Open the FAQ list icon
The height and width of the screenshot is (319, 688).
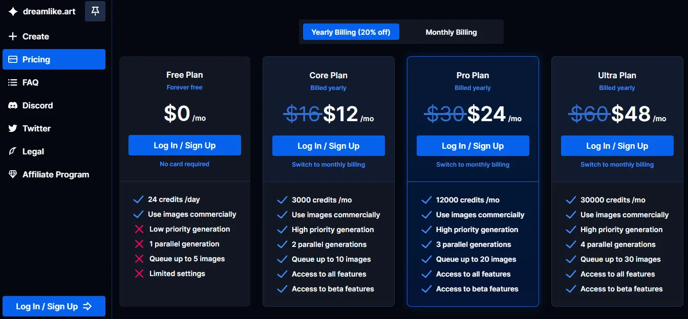click(12, 82)
